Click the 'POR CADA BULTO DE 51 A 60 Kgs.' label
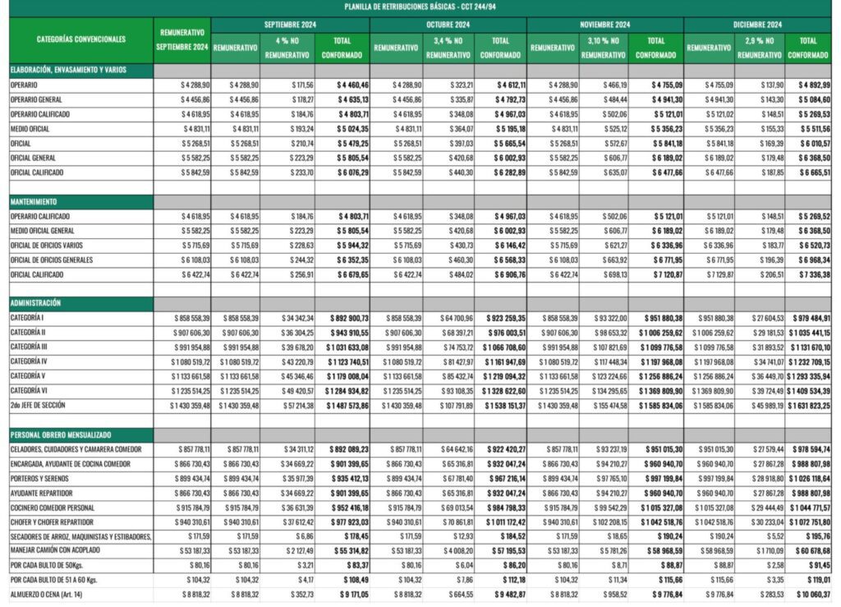The image size is (841, 607). 53,580
